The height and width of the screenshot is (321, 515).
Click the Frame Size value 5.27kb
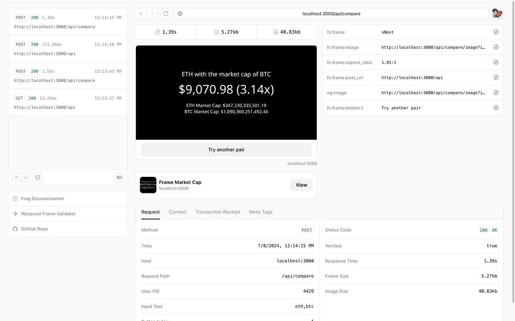click(x=489, y=276)
